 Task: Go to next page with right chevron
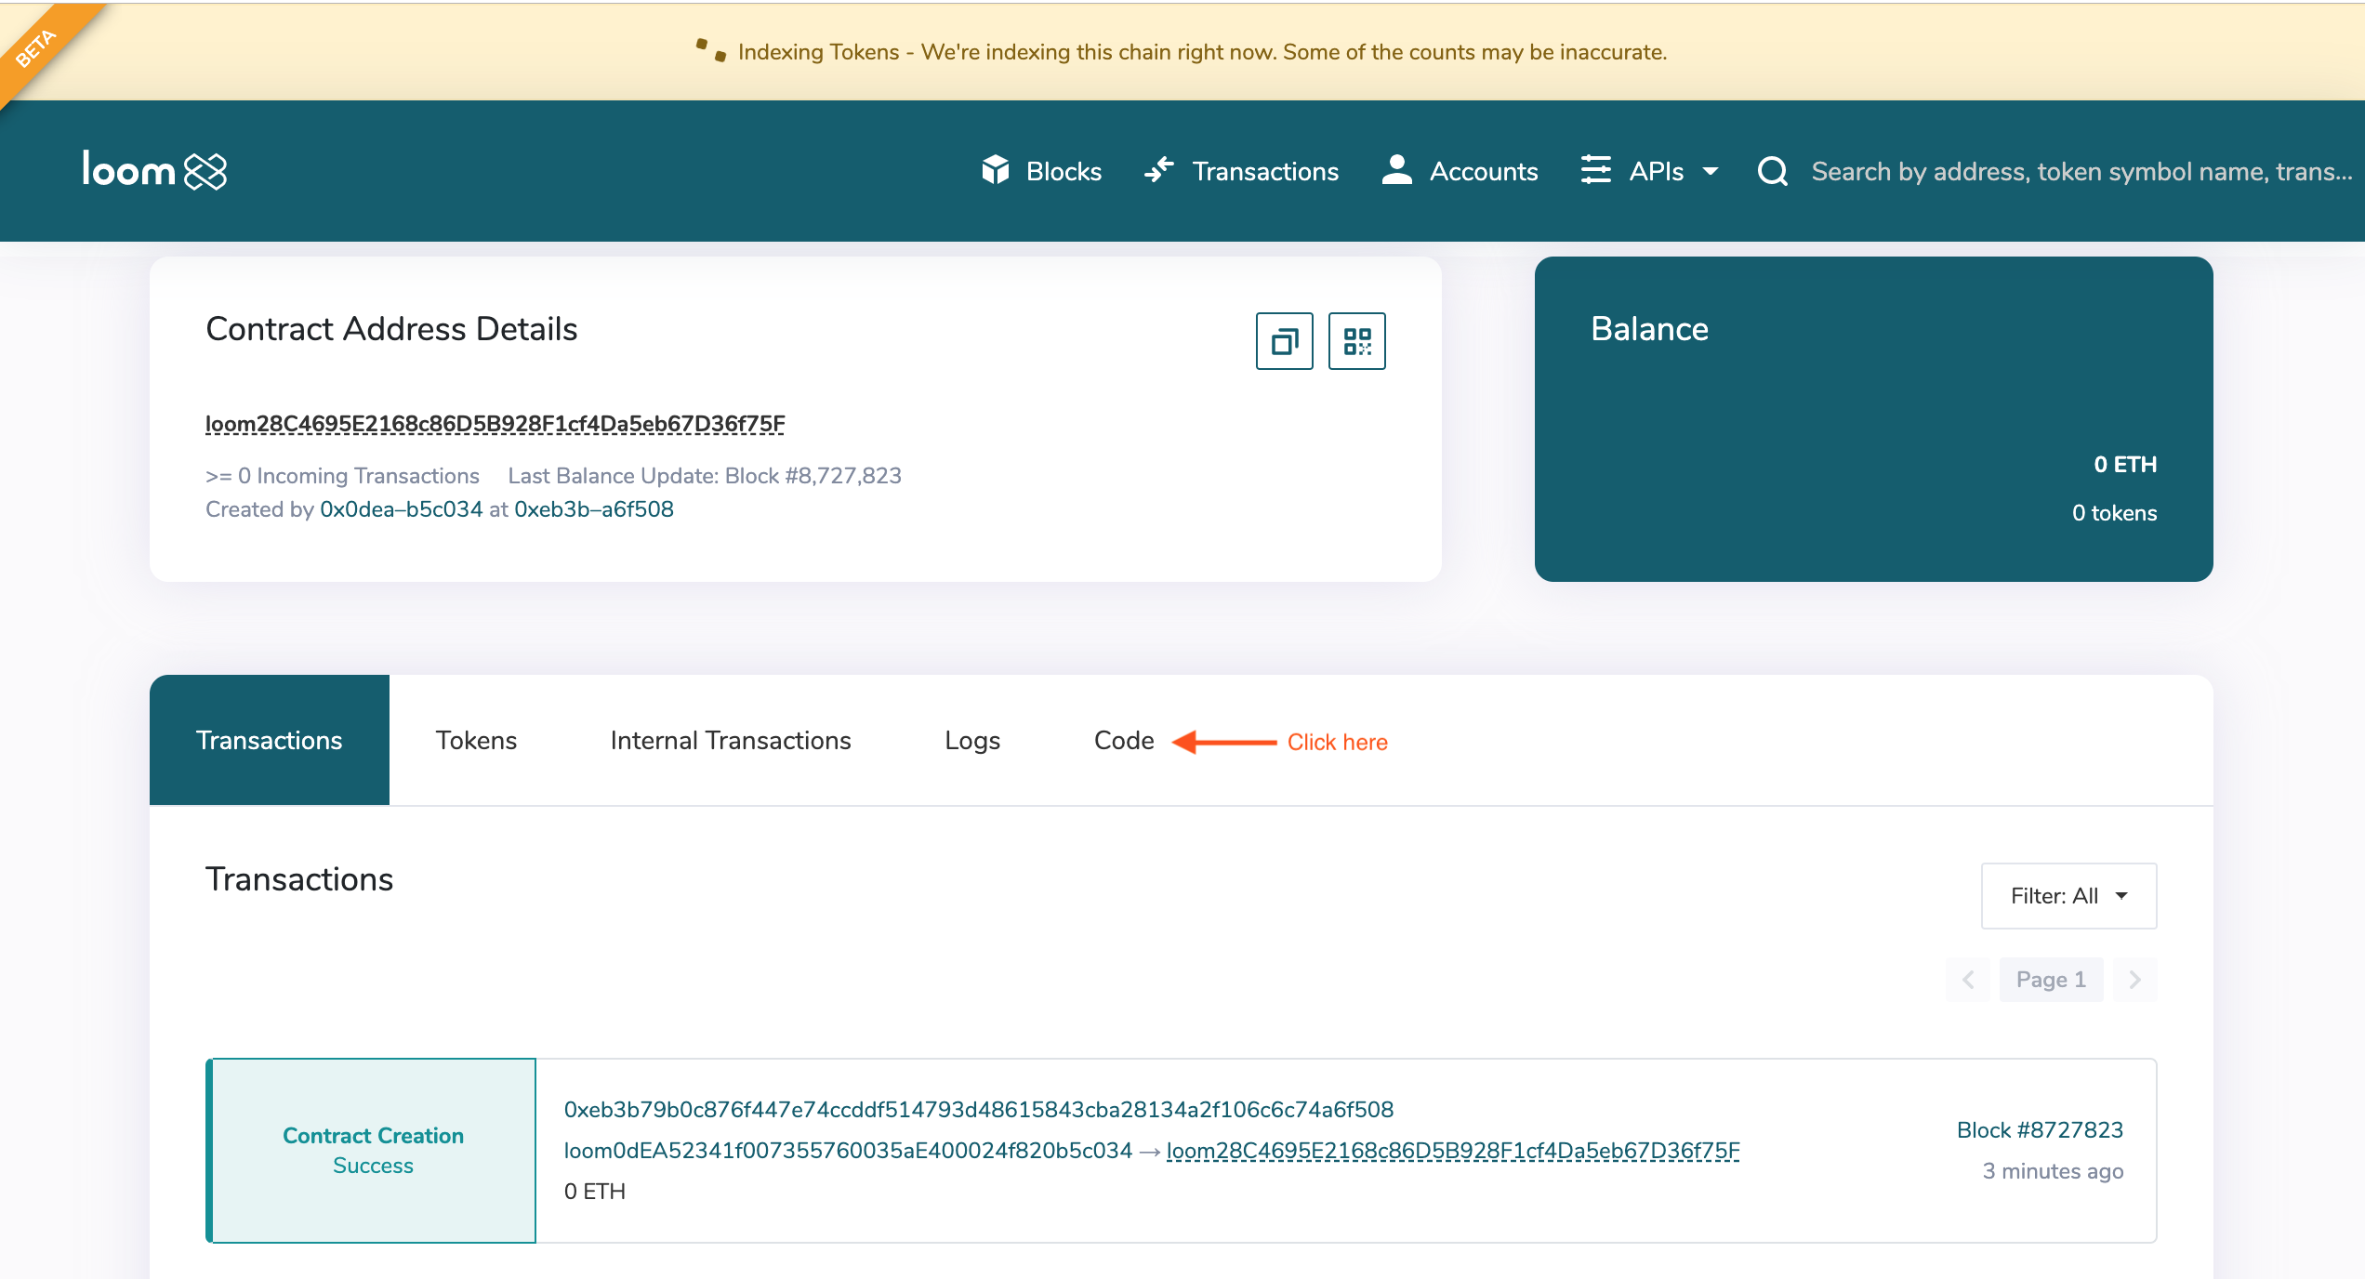tap(2135, 980)
